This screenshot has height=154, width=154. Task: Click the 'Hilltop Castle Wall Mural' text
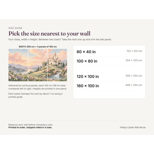133,127
